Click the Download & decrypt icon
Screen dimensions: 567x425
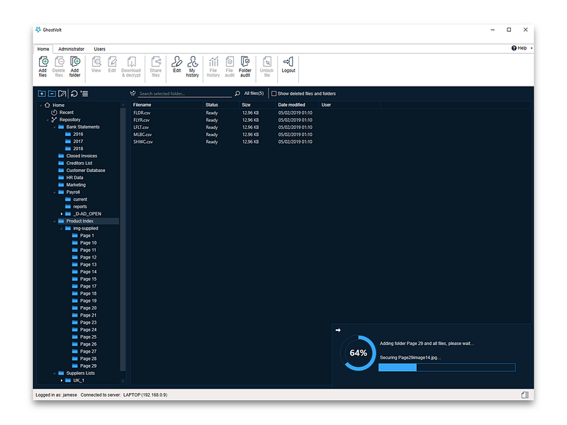[131, 67]
